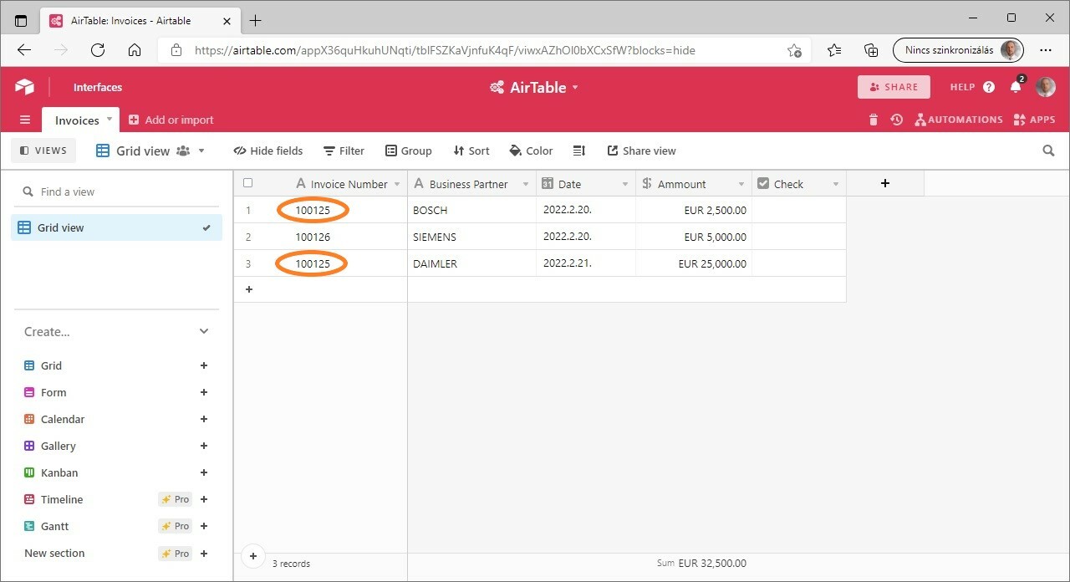Click the SHARE button
Image resolution: width=1070 pixels, height=582 pixels.
(x=894, y=87)
